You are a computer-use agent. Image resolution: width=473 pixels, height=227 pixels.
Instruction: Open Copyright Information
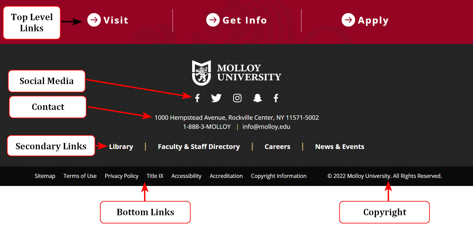pyautogui.click(x=279, y=176)
